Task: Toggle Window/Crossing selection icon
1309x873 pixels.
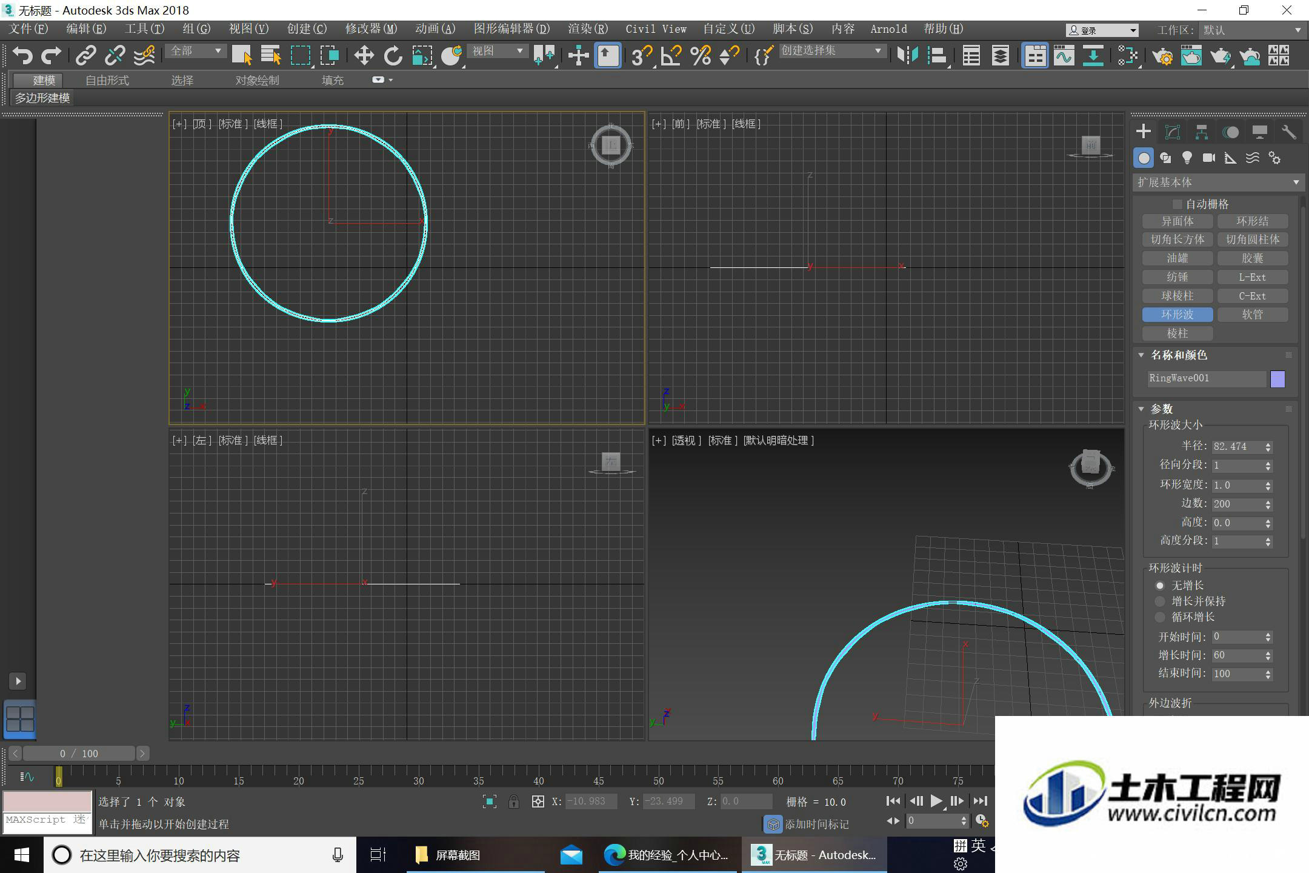Action: point(330,56)
